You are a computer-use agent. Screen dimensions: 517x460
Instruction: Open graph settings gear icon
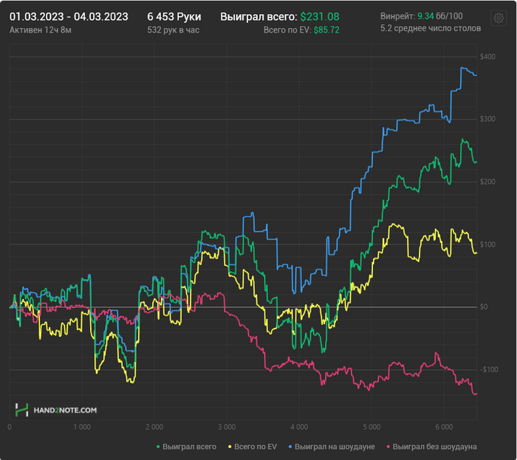499,18
